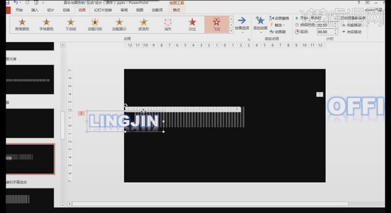This screenshot has width=391, height=213.
Task: Open the 动画窗格 animation pane
Action: [x=279, y=18]
